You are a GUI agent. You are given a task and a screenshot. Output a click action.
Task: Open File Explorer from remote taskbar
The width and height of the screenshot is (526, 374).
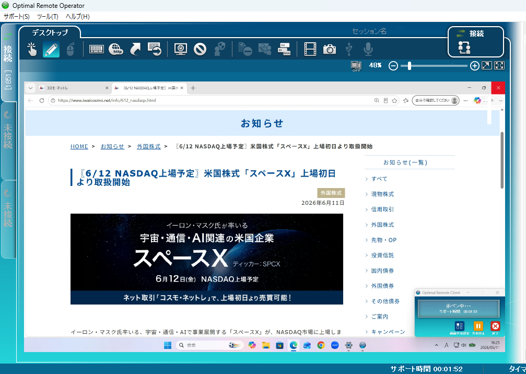[266, 345]
